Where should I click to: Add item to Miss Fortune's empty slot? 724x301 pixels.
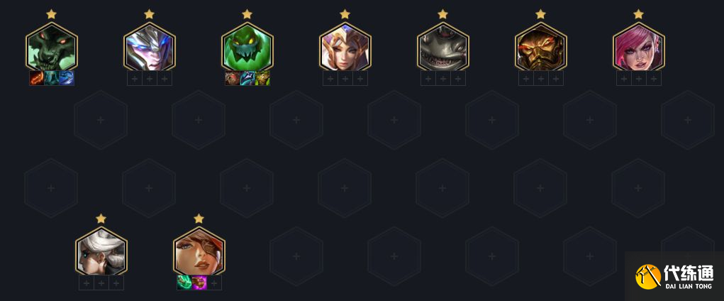click(x=213, y=283)
